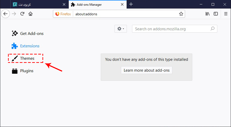The width and height of the screenshot is (231, 127).
Task: Switch to the کریزی نت tab
Action: tap(40, 4)
